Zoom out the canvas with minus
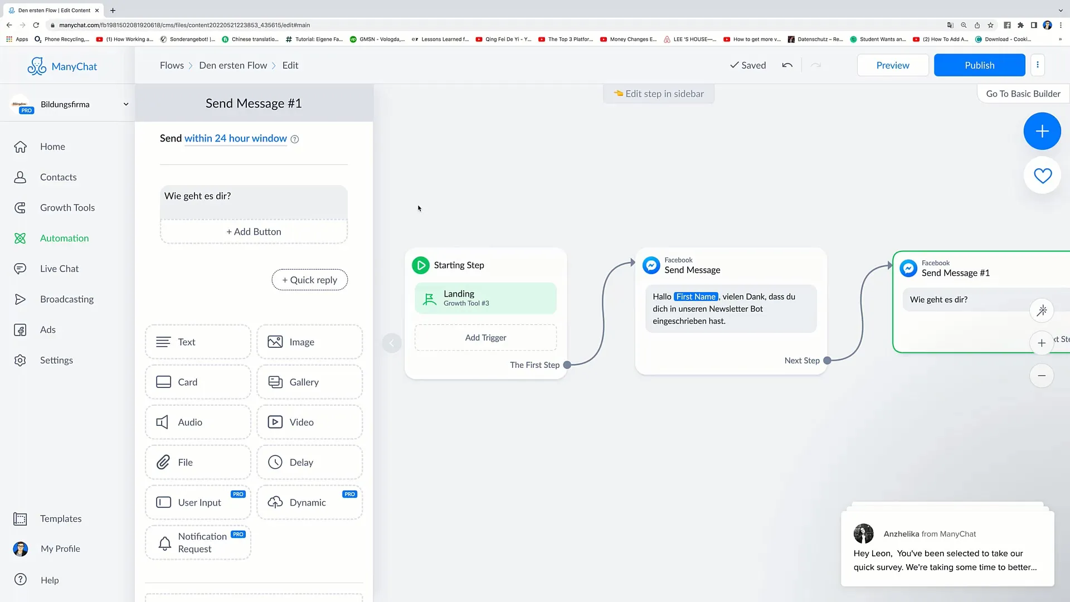The height and width of the screenshot is (602, 1070). click(x=1041, y=376)
